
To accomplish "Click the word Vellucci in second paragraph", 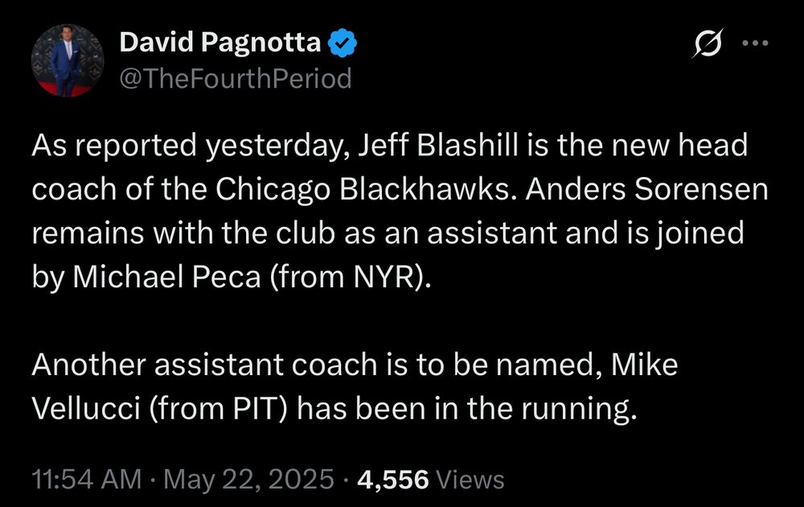I will (x=86, y=409).
